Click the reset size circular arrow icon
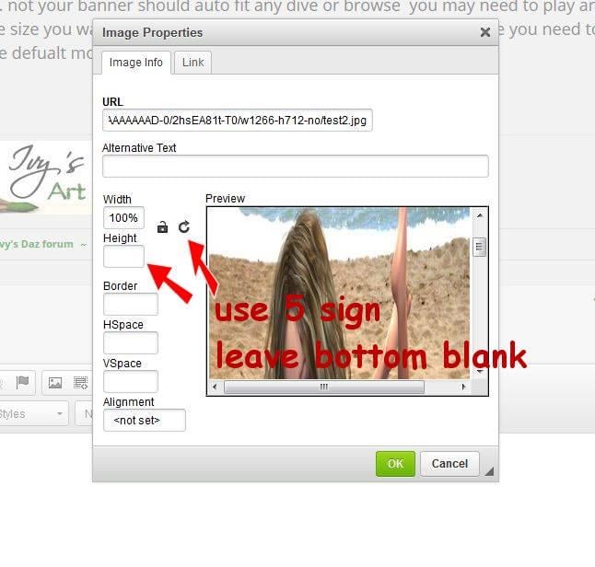The height and width of the screenshot is (567, 595). point(184,226)
